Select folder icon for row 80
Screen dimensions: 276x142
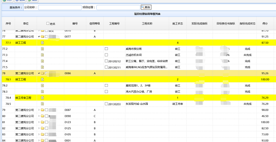click(x=42, y=116)
